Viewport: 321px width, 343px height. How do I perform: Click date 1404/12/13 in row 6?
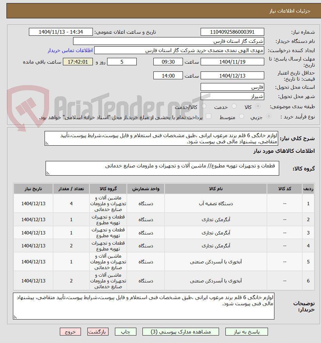[x=33, y=281]
